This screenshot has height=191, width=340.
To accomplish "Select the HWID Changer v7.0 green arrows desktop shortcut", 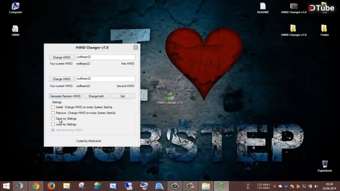I will [170, 98].
